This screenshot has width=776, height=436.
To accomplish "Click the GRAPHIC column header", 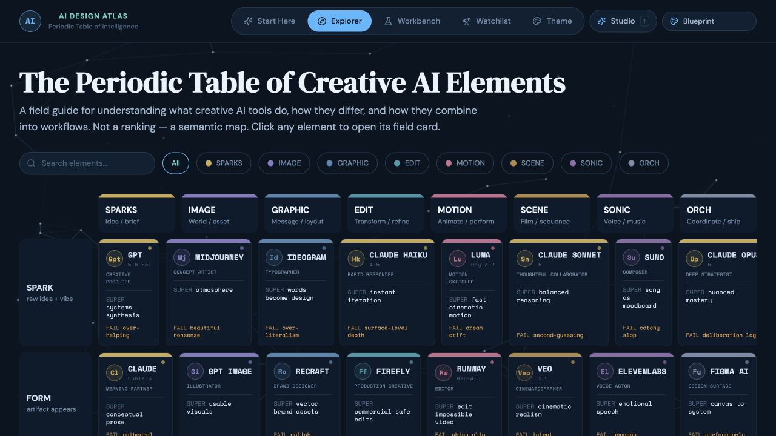I will (x=303, y=213).
